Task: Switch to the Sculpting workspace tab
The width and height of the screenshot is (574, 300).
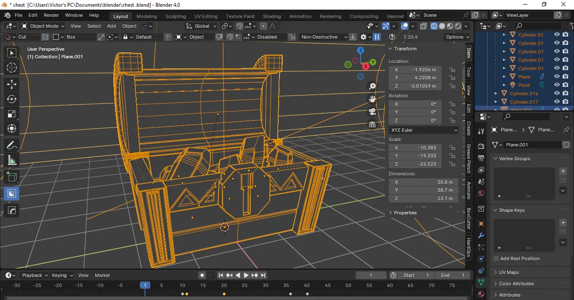Action: coord(175,17)
